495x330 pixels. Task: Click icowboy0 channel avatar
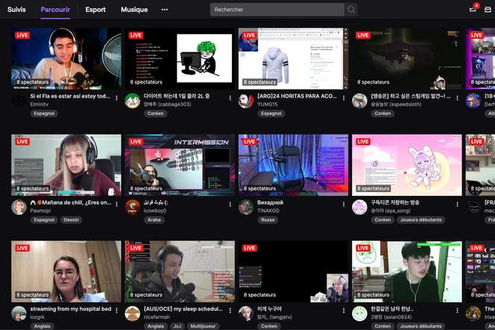click(x=133, y=207)
